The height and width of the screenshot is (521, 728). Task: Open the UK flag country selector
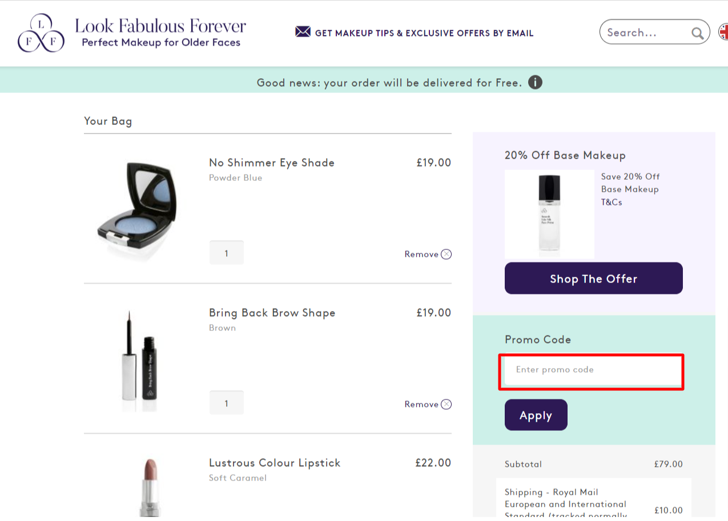point(724,33)
